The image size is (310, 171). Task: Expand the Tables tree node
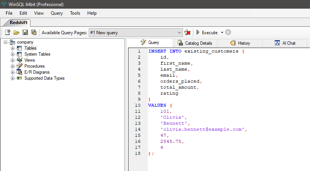(13, 48)
